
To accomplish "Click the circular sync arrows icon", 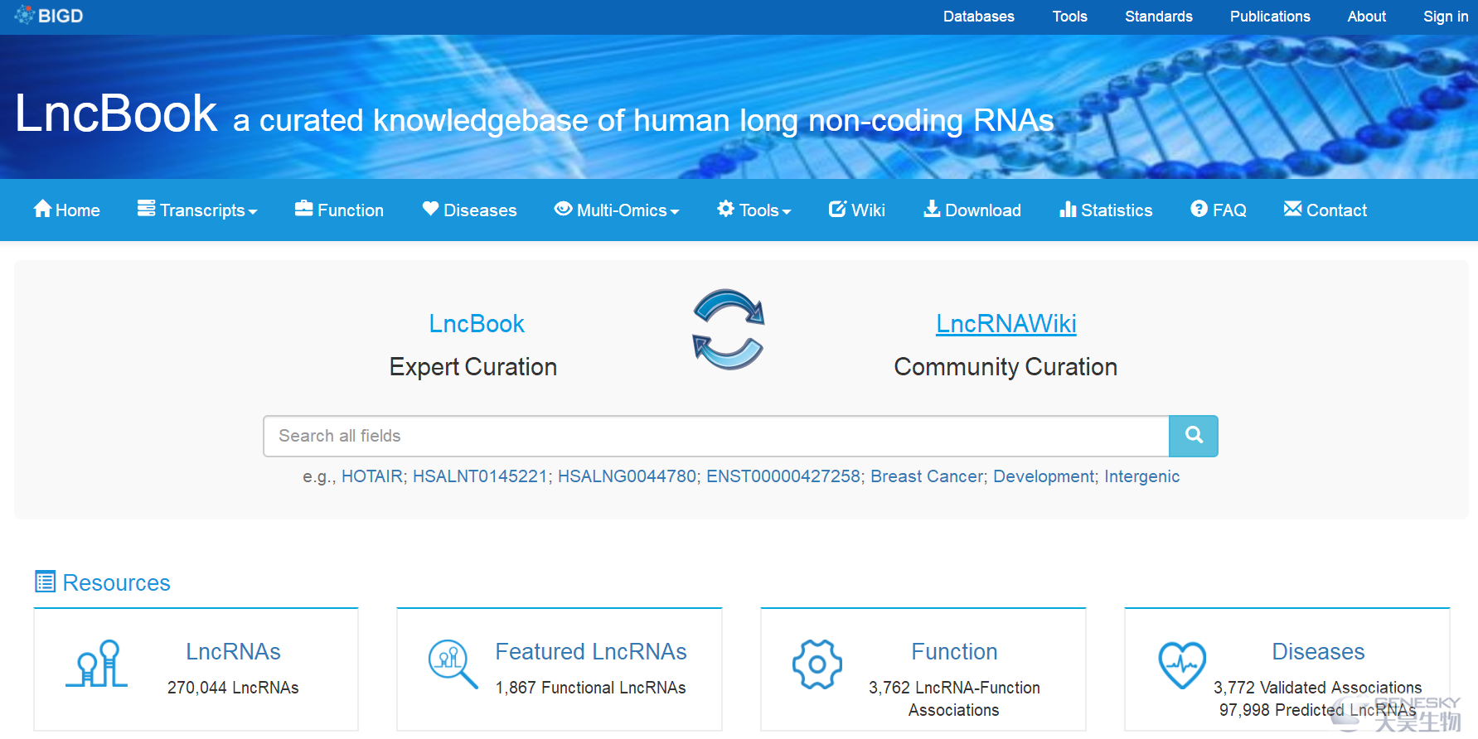I will click(x=729, y=330).
